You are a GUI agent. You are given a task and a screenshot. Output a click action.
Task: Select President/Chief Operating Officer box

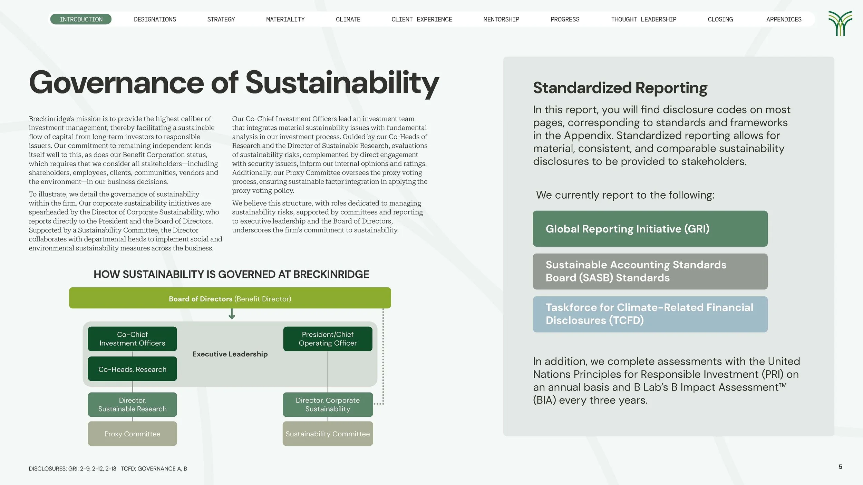[328, 339]
